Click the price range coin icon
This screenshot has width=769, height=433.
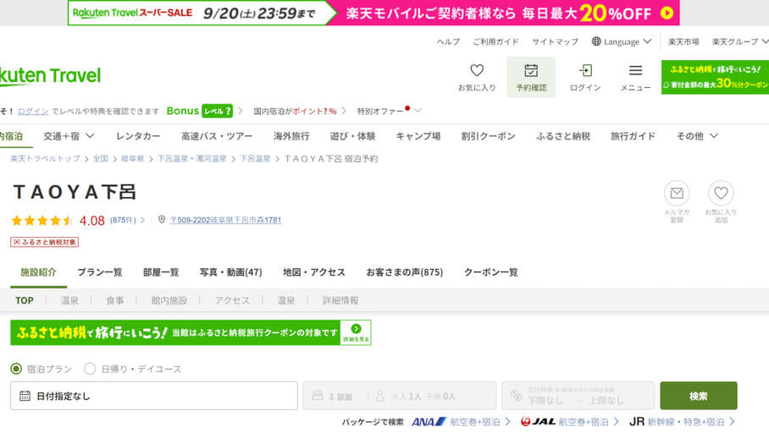tap(516, 395)
